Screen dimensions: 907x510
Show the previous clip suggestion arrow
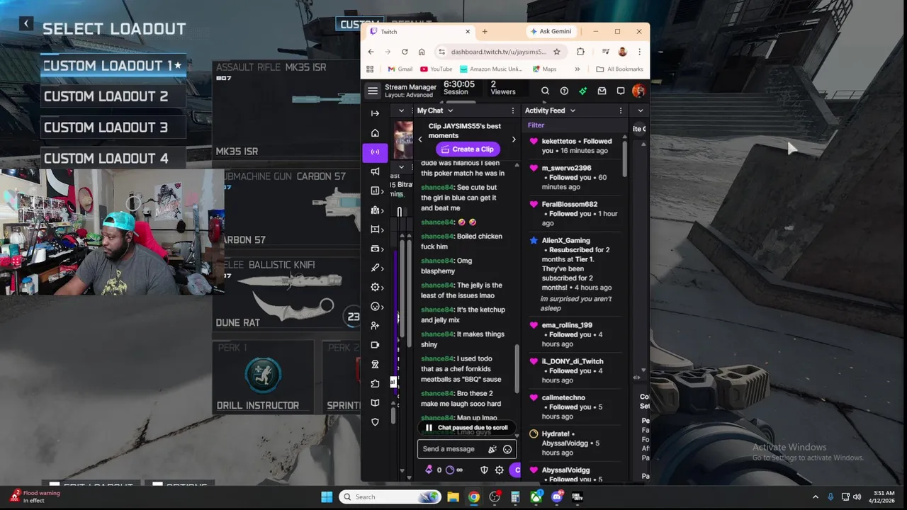pos(419,140)
